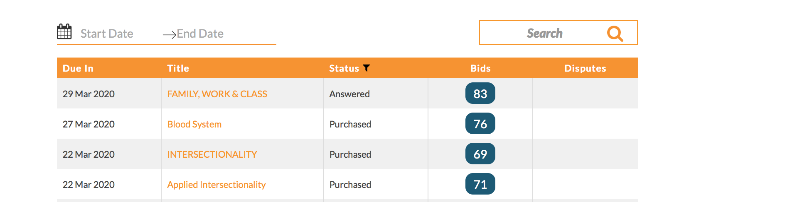Select the Status column header text
This screenshot has width=807, height=202.
(x=344, y=68)
